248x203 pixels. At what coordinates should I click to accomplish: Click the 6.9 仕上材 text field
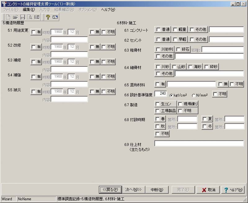pos(199,143)
